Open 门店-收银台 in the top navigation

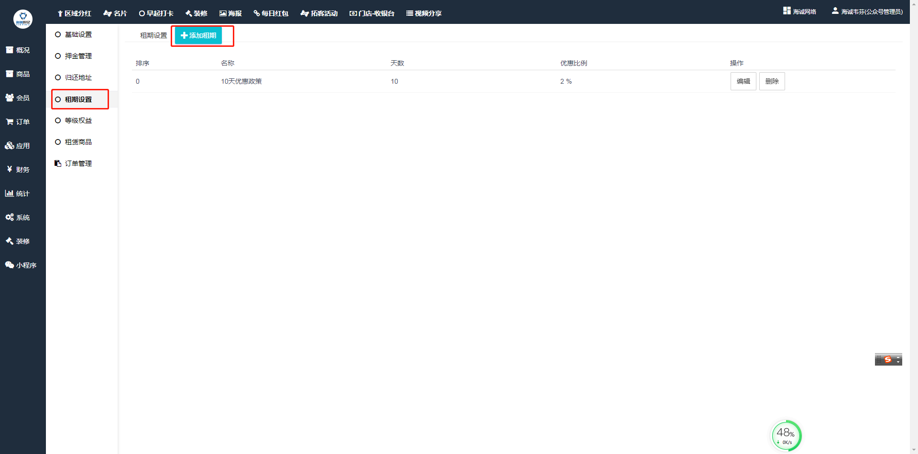click(372, 13)
